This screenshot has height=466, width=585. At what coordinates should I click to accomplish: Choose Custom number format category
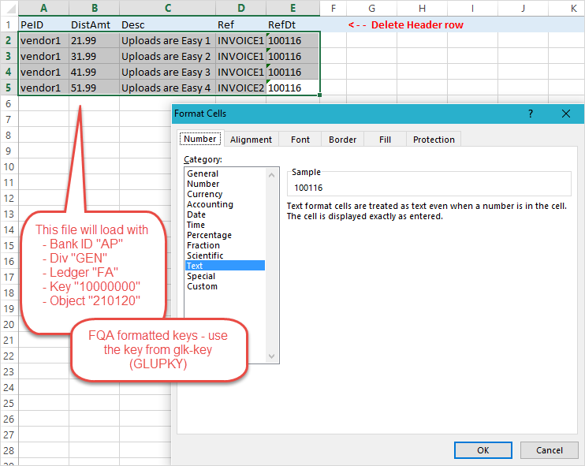(x=202, y=286)
